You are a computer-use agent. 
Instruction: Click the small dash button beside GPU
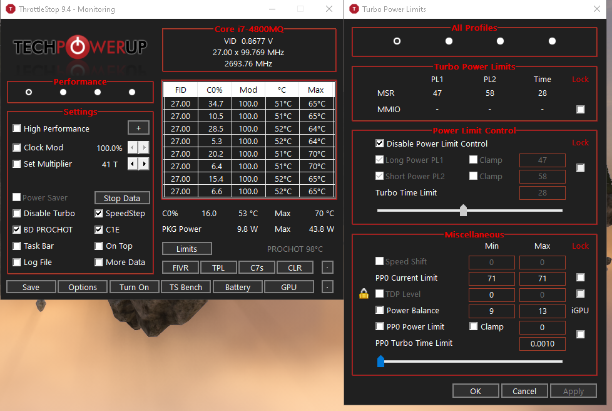pyautogui.click(x=327, y=287)
